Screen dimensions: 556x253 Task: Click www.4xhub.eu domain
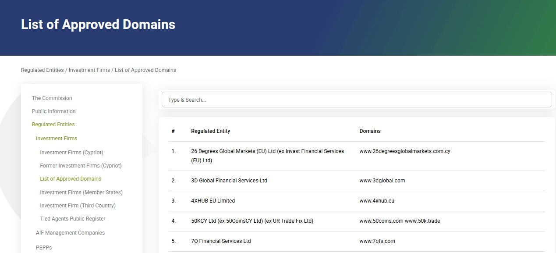coord(377,201)
